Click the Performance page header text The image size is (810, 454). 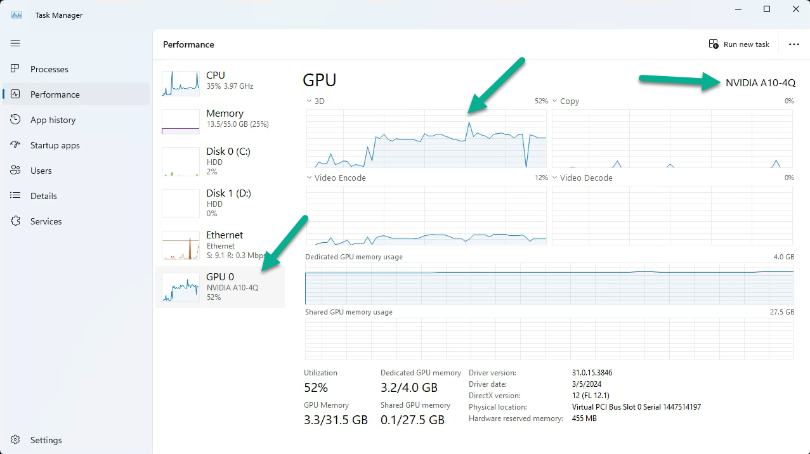point(188,44)
